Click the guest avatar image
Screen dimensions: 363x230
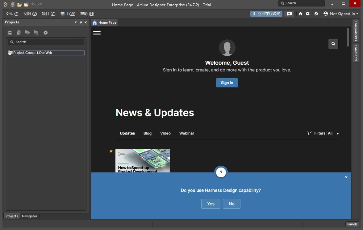(227, 48)
